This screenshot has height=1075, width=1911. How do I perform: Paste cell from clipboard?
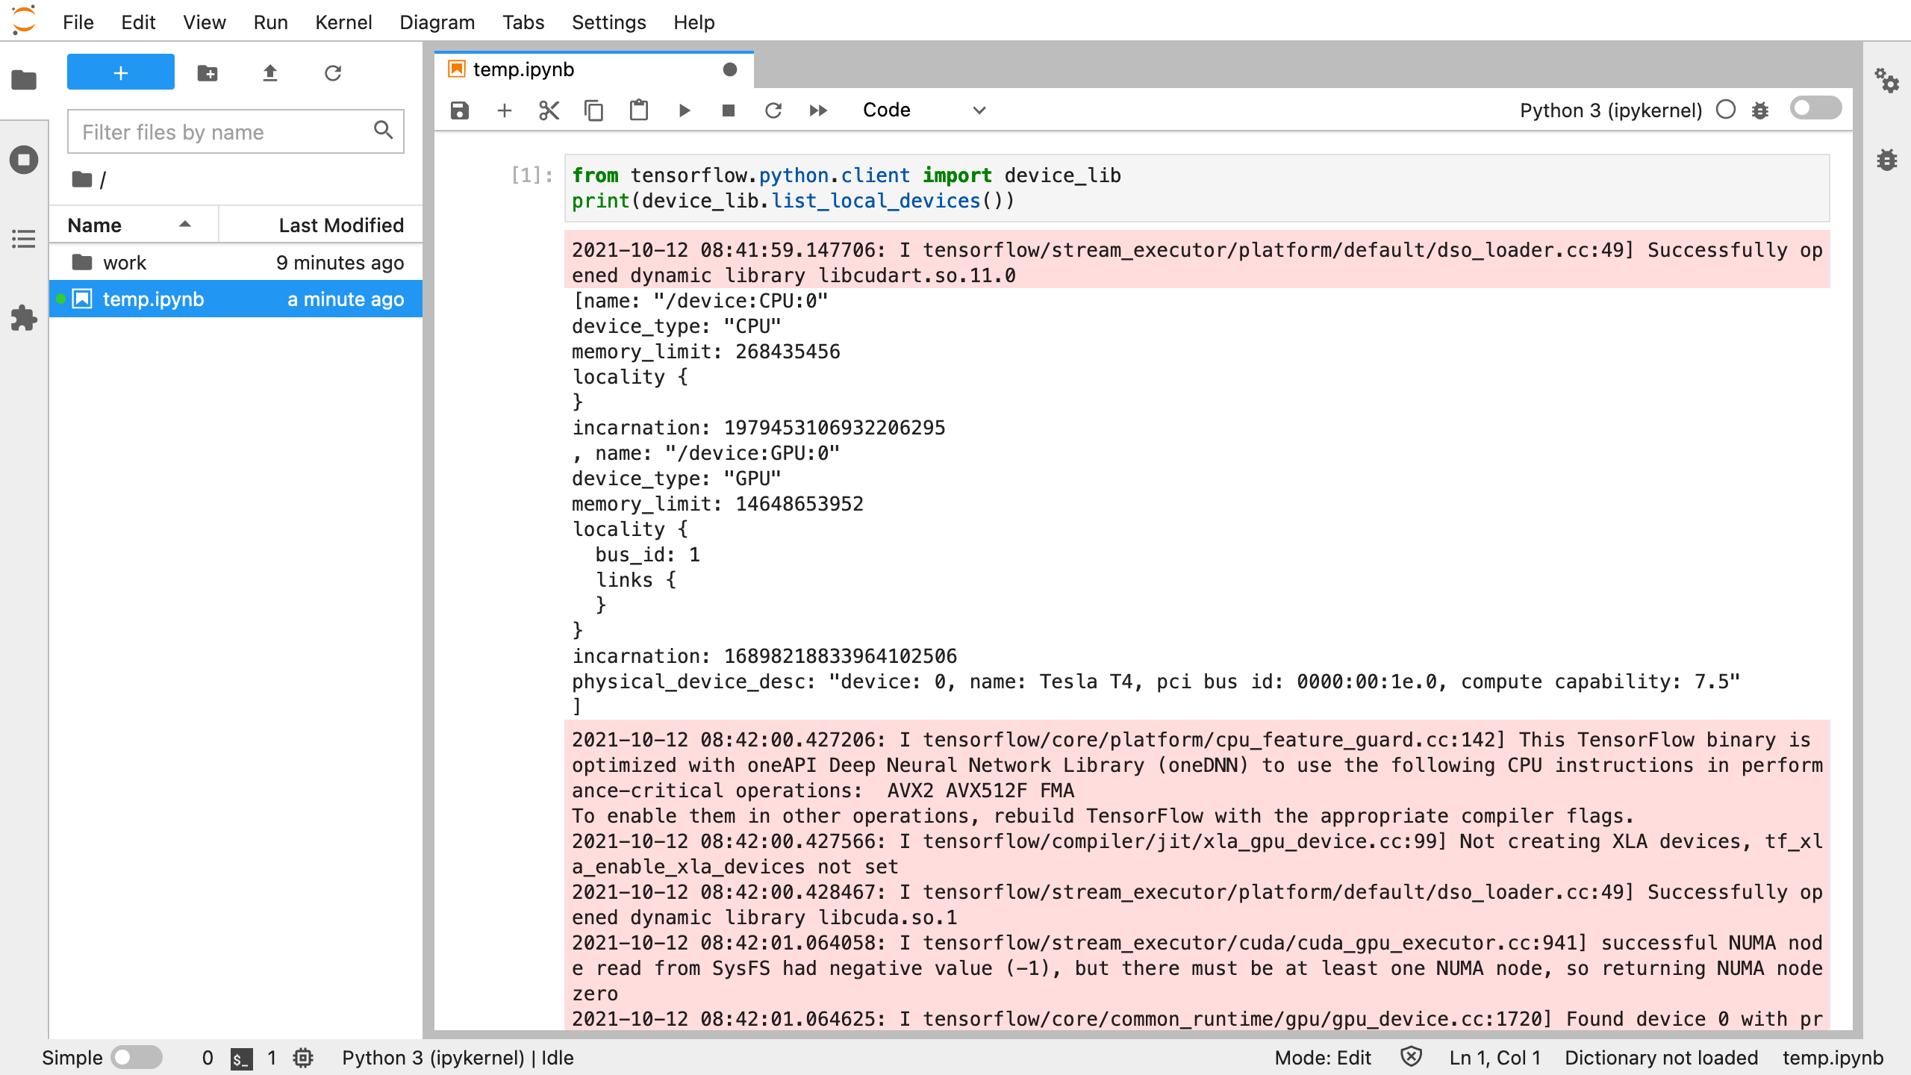point(639,110)
